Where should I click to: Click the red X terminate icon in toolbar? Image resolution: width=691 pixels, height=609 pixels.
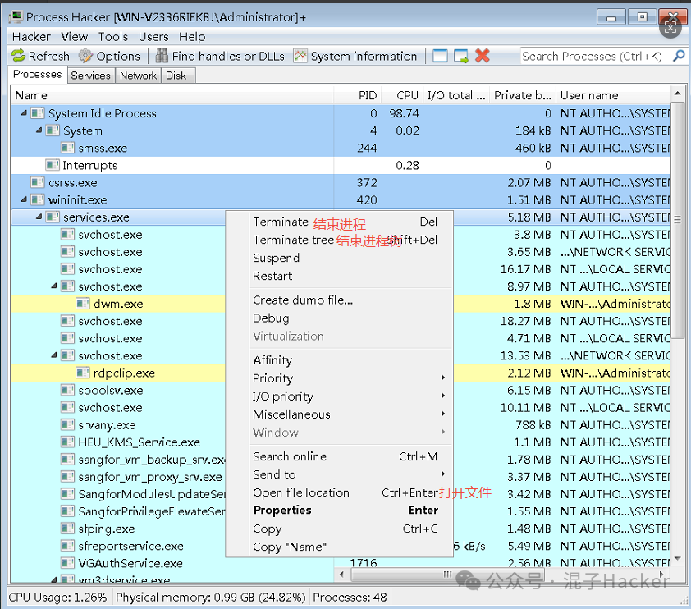[483, 56]
